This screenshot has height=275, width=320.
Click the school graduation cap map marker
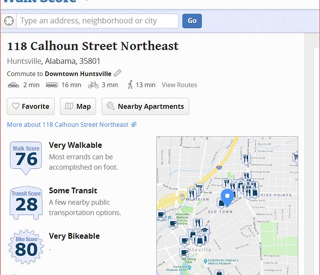205,231
